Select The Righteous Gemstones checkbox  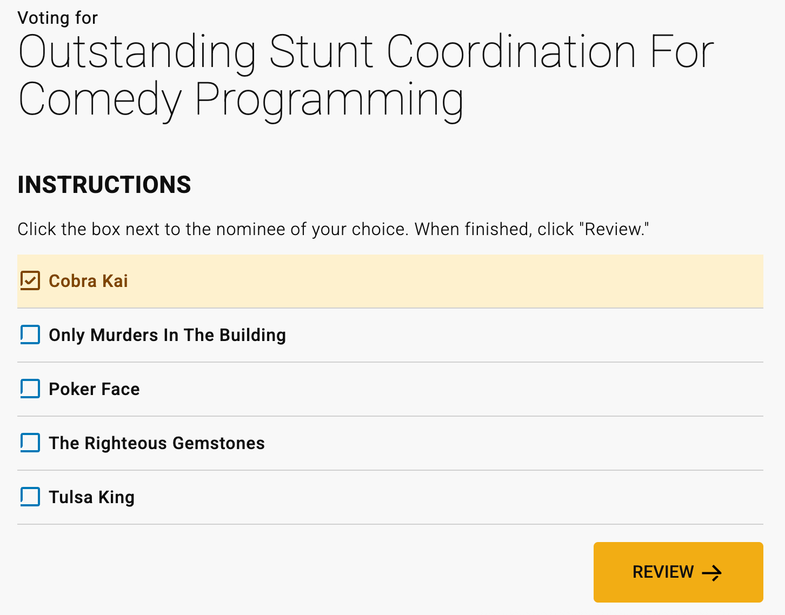pyautogui.click(x=30, y=443)
